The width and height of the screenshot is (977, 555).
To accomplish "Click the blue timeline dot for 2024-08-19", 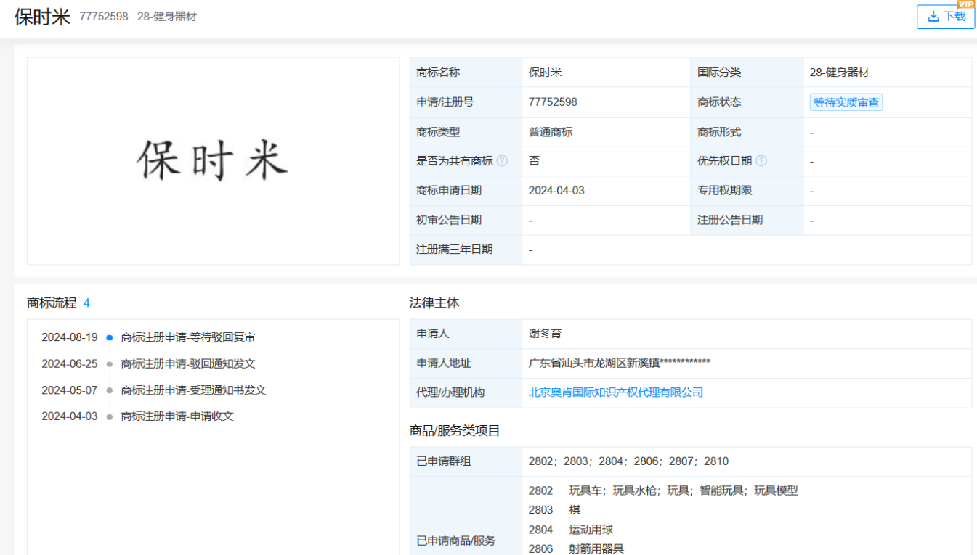I will [x=110, y=337].
